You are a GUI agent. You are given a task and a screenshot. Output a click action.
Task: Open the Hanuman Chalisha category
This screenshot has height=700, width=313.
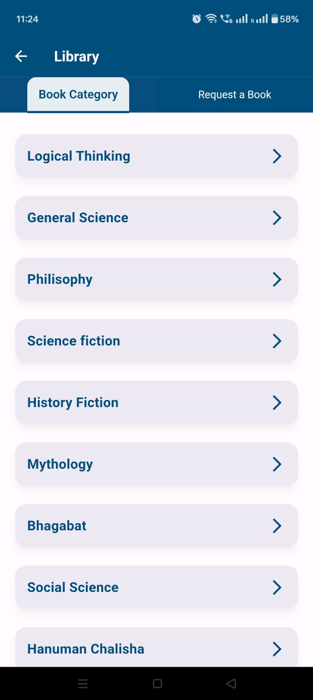(x=156, y=647)
